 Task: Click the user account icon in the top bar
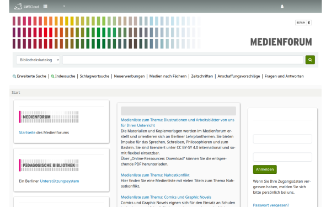tap(282, 6)
